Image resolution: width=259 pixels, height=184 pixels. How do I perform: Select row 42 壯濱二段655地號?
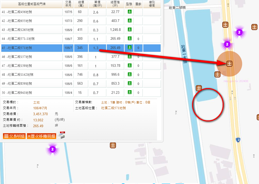[32, 21]
